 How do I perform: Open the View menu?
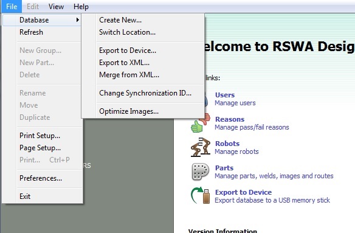[56, 7]
